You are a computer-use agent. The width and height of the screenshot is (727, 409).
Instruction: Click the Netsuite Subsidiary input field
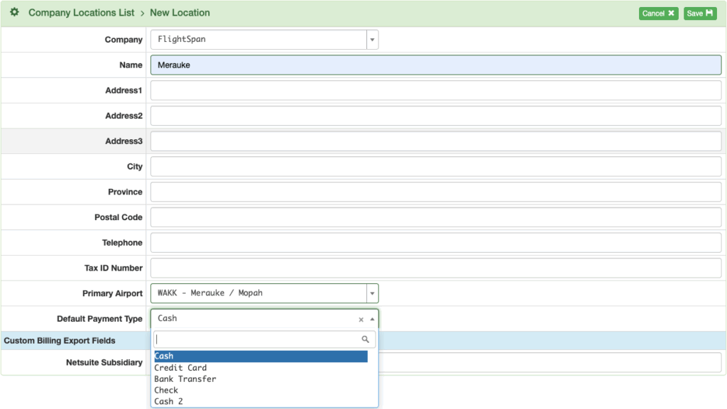point(550,363)
